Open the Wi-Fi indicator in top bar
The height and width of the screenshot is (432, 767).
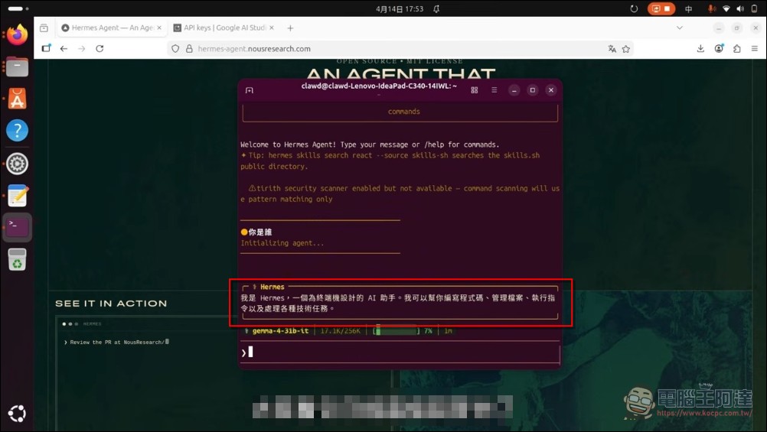point(726,9)
